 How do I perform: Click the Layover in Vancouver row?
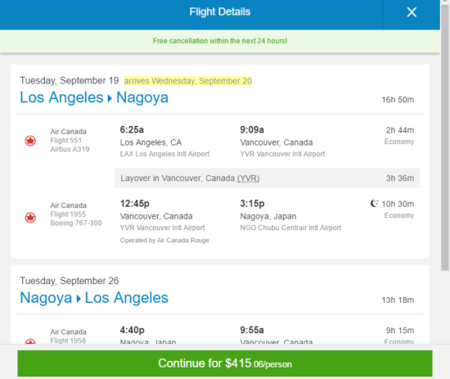click(268, 178)
